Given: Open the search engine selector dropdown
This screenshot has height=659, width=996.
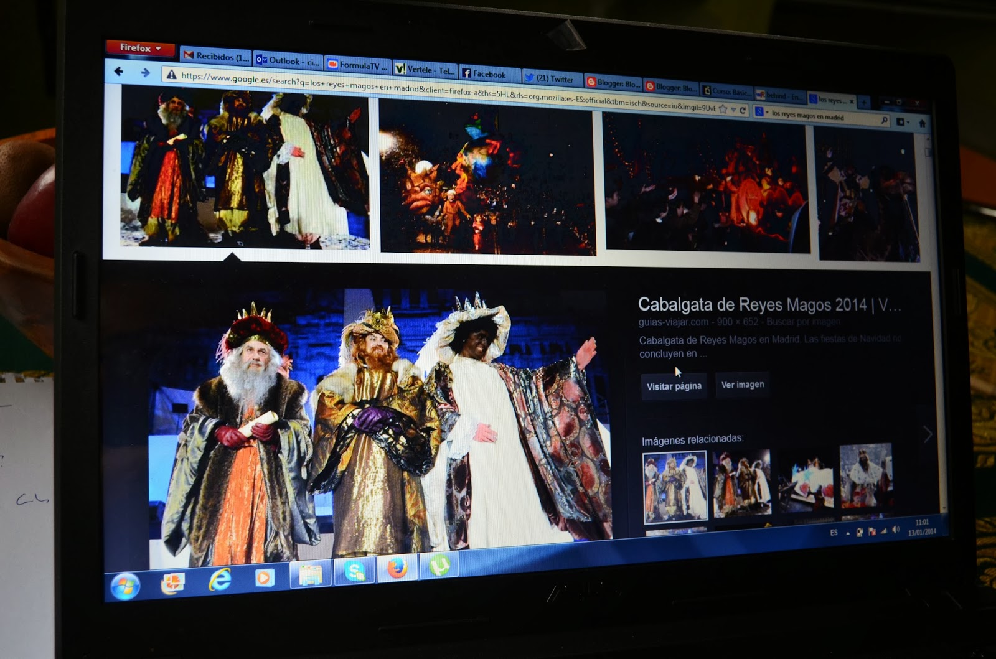Looking at the screenshot, I should tap(760, 112).
